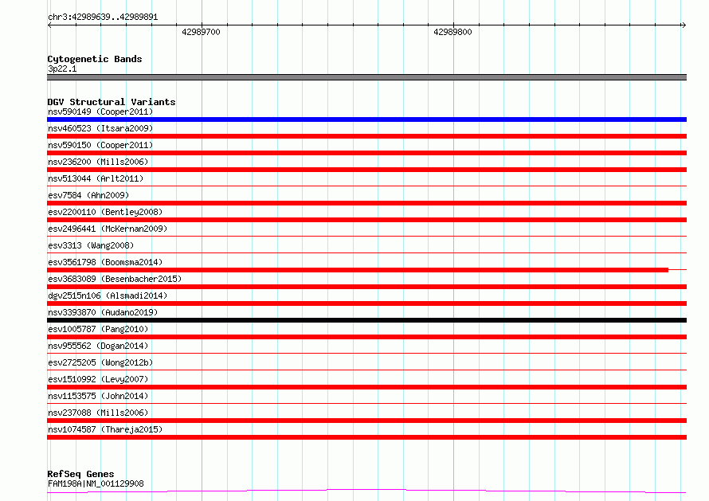Click the left arrow on the ruler
This screenshot has width=709, height=501.
click(49, 25)
